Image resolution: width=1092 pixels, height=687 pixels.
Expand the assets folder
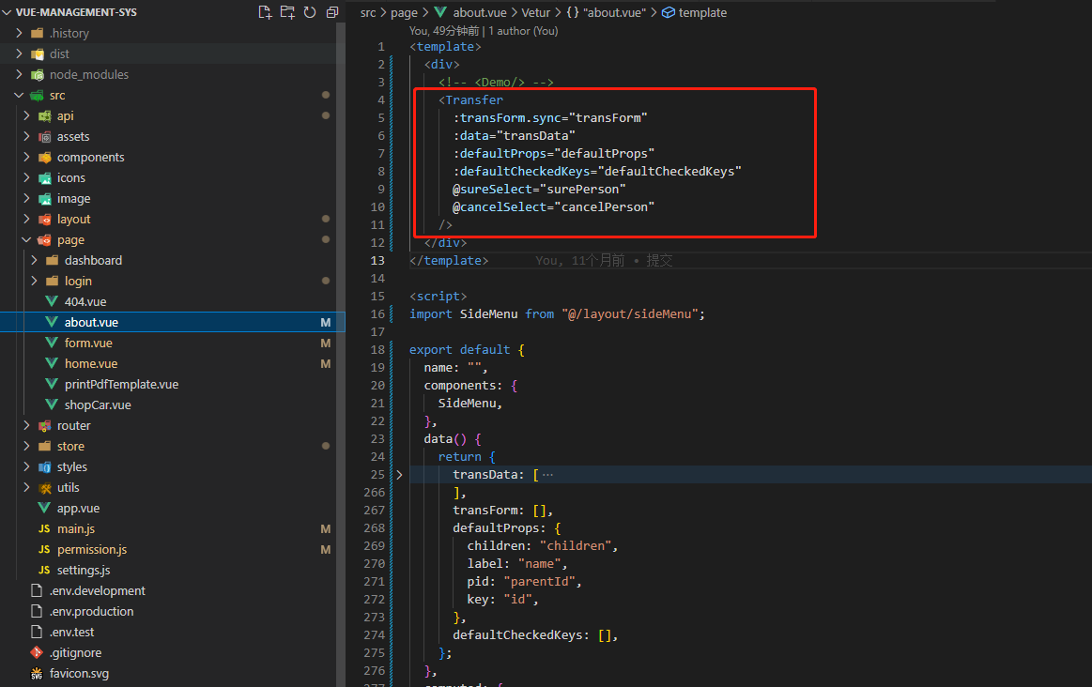26,136
